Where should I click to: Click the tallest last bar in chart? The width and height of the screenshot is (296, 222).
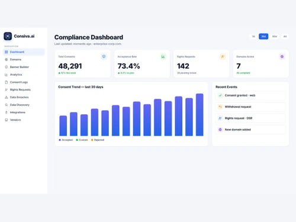click(x=200, y=115)
